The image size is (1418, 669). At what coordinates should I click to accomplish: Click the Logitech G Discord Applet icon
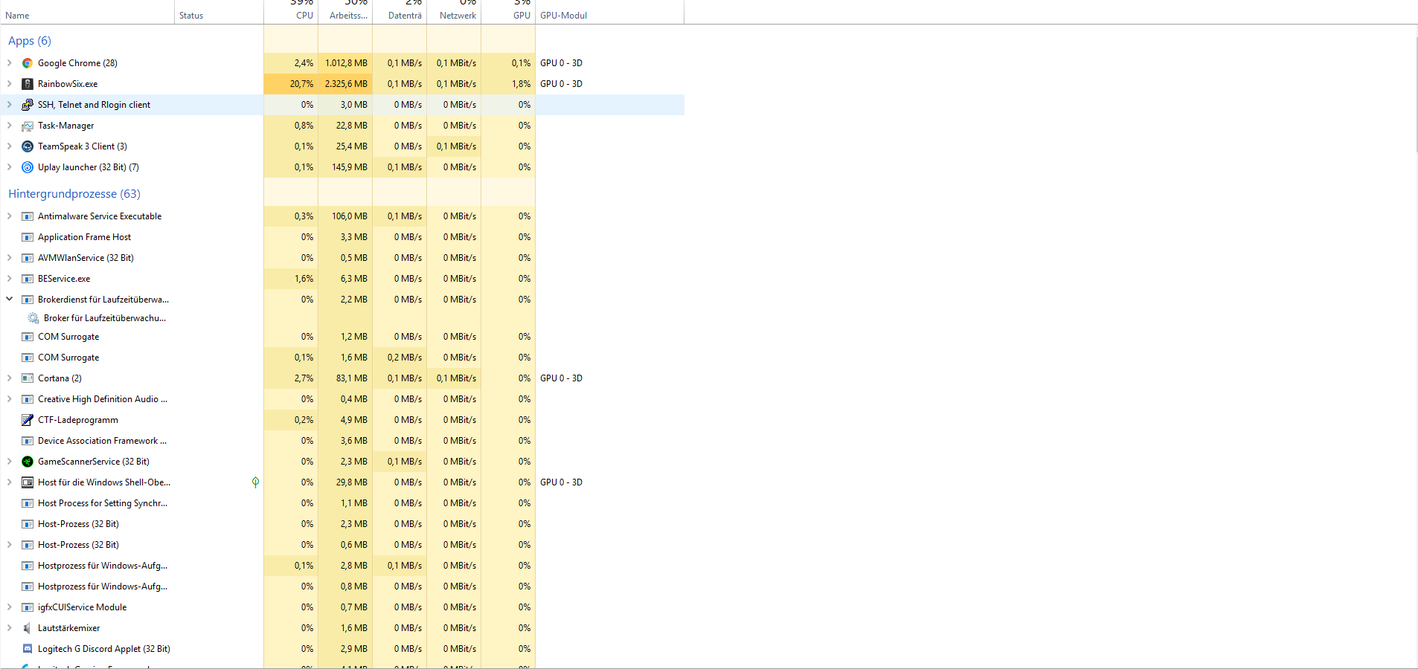click(x=28, y=649)
